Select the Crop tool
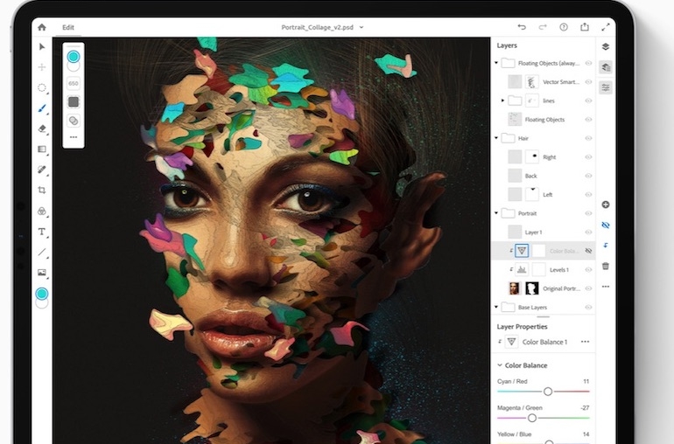 42,190
